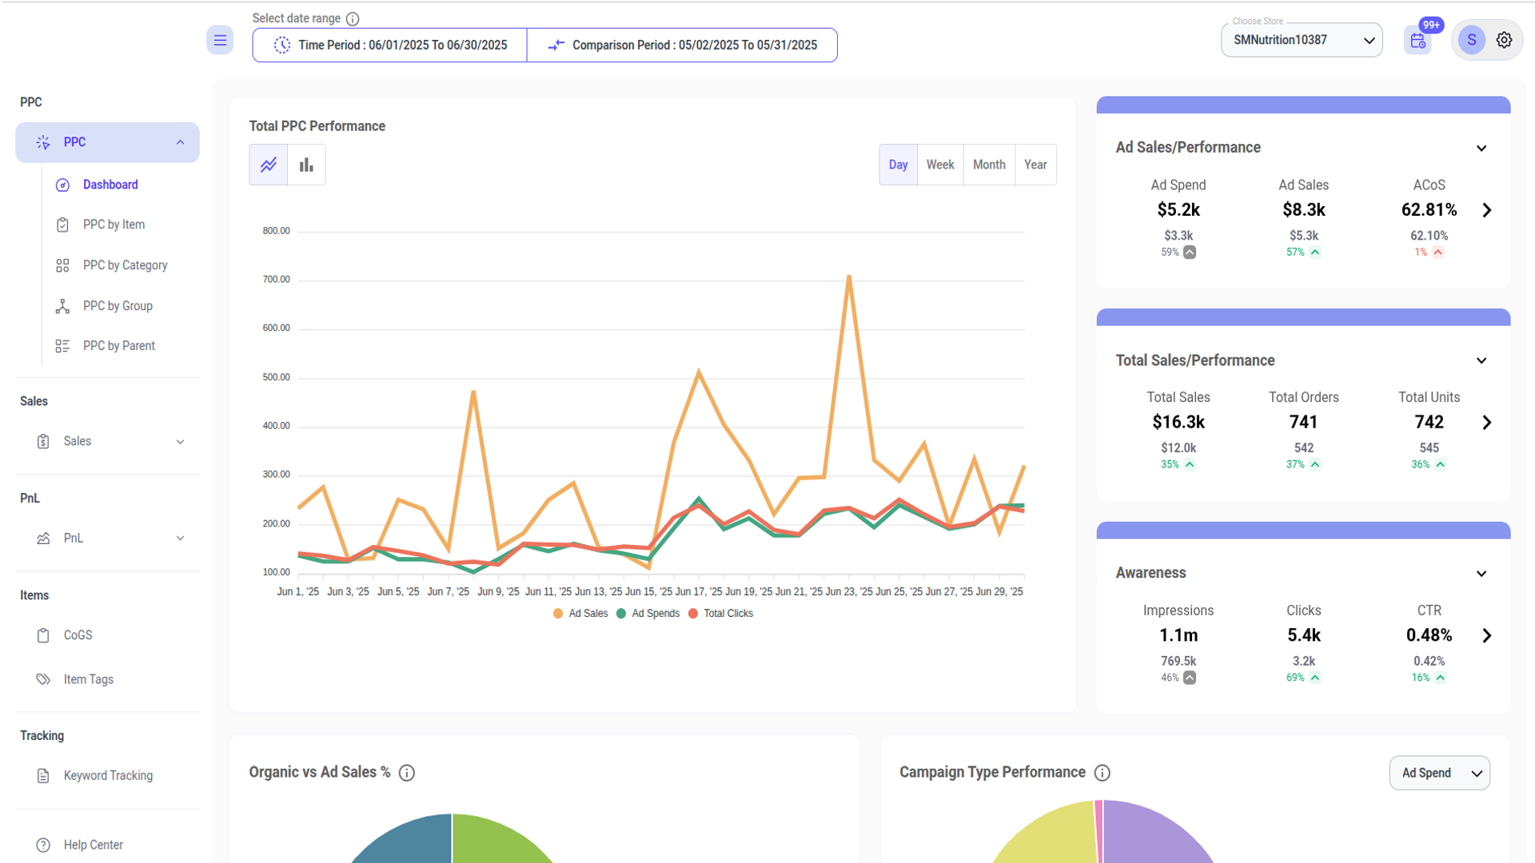Show next metrics in Total Sales/Performance card
Viewport: 1535px width, 863px height.
tap(1486, 423)
